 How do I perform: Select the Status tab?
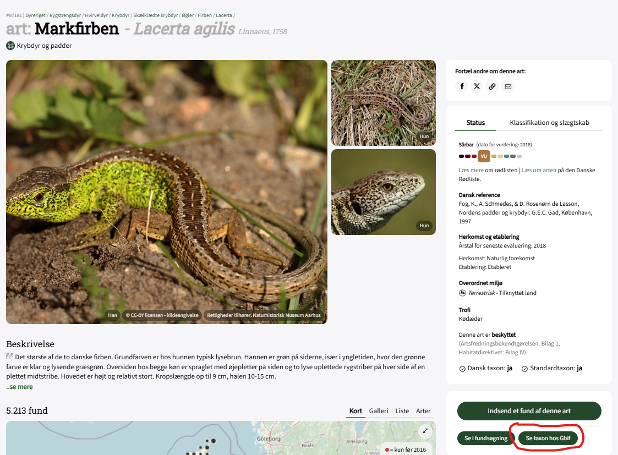[x=475, y=123]
